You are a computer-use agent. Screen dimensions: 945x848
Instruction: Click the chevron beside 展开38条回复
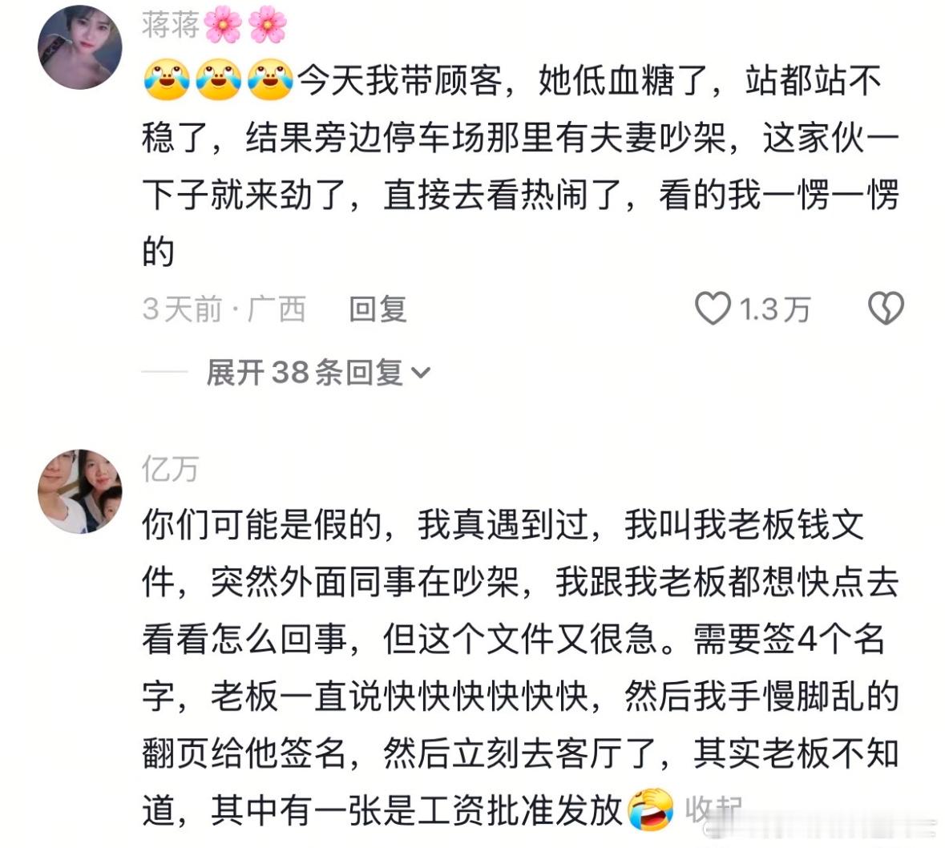coord(421,373)
